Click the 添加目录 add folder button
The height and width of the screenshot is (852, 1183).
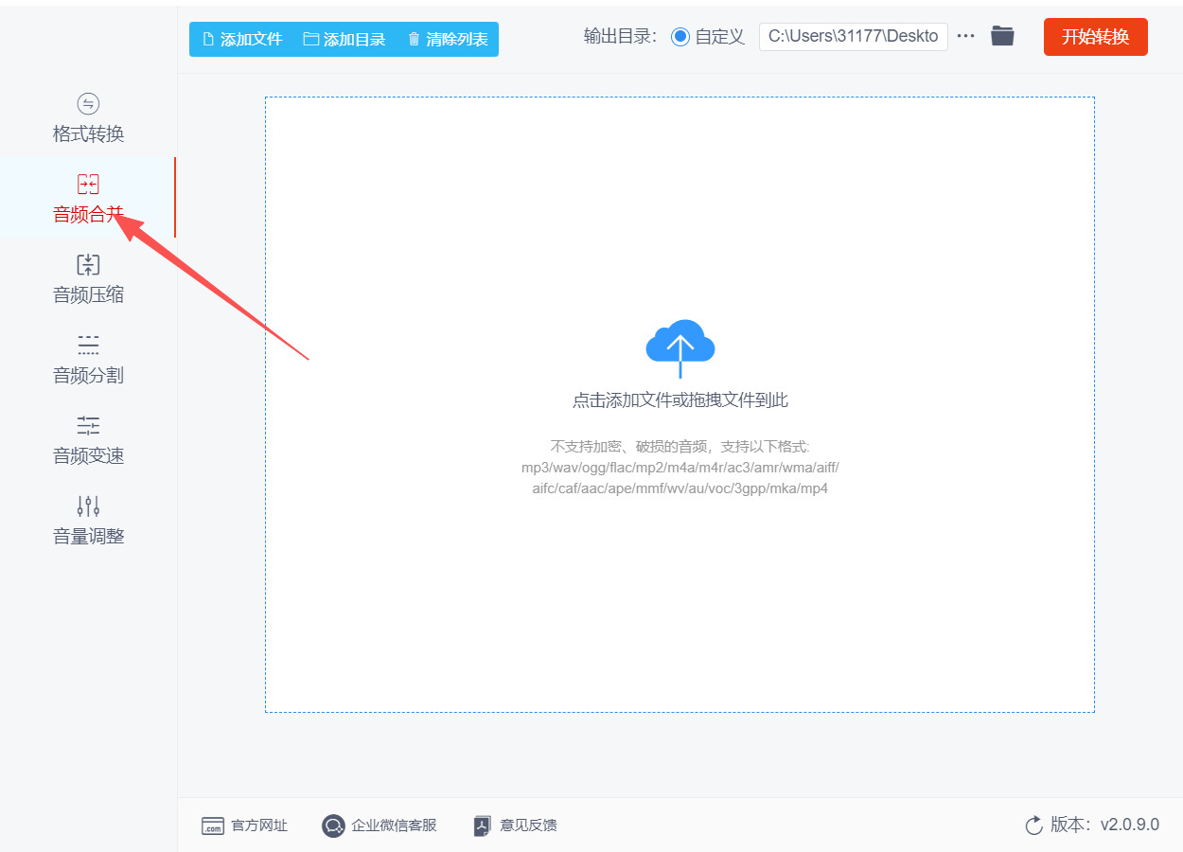[x=344, y=39]
